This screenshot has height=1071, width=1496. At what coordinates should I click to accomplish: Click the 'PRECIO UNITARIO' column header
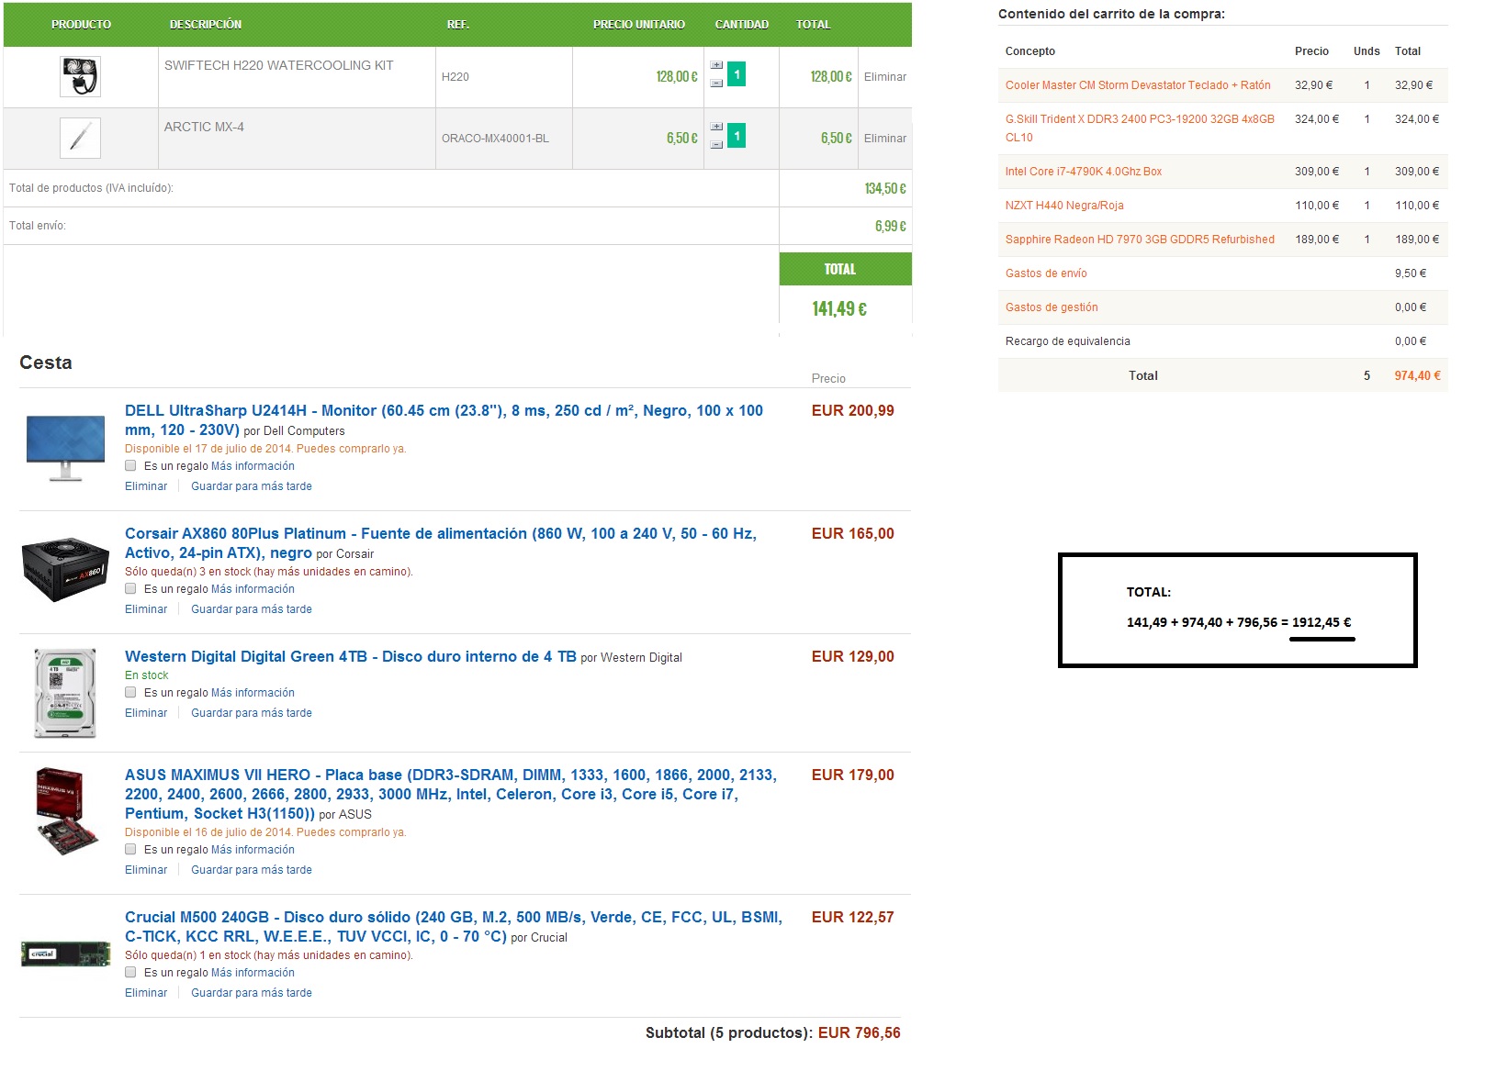tap(639, 25)
